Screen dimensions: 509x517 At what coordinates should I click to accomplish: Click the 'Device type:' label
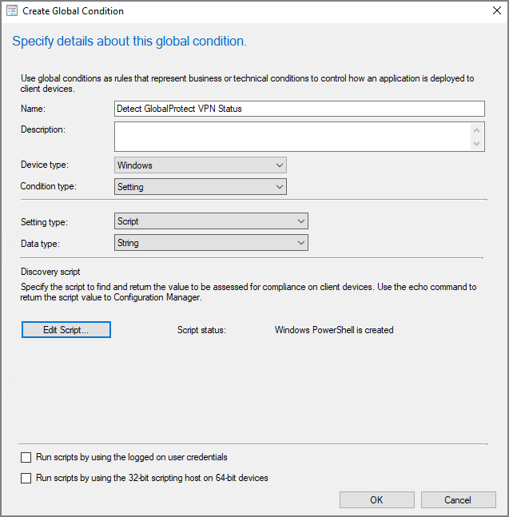click(x=45, y=165)
